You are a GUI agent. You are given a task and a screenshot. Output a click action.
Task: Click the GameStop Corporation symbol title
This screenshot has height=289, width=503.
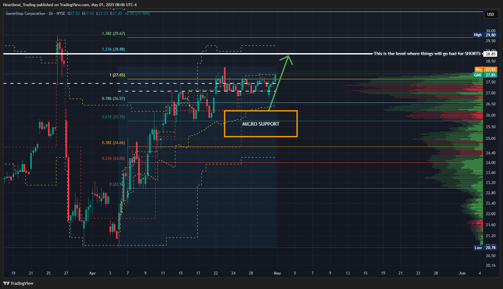25,14
